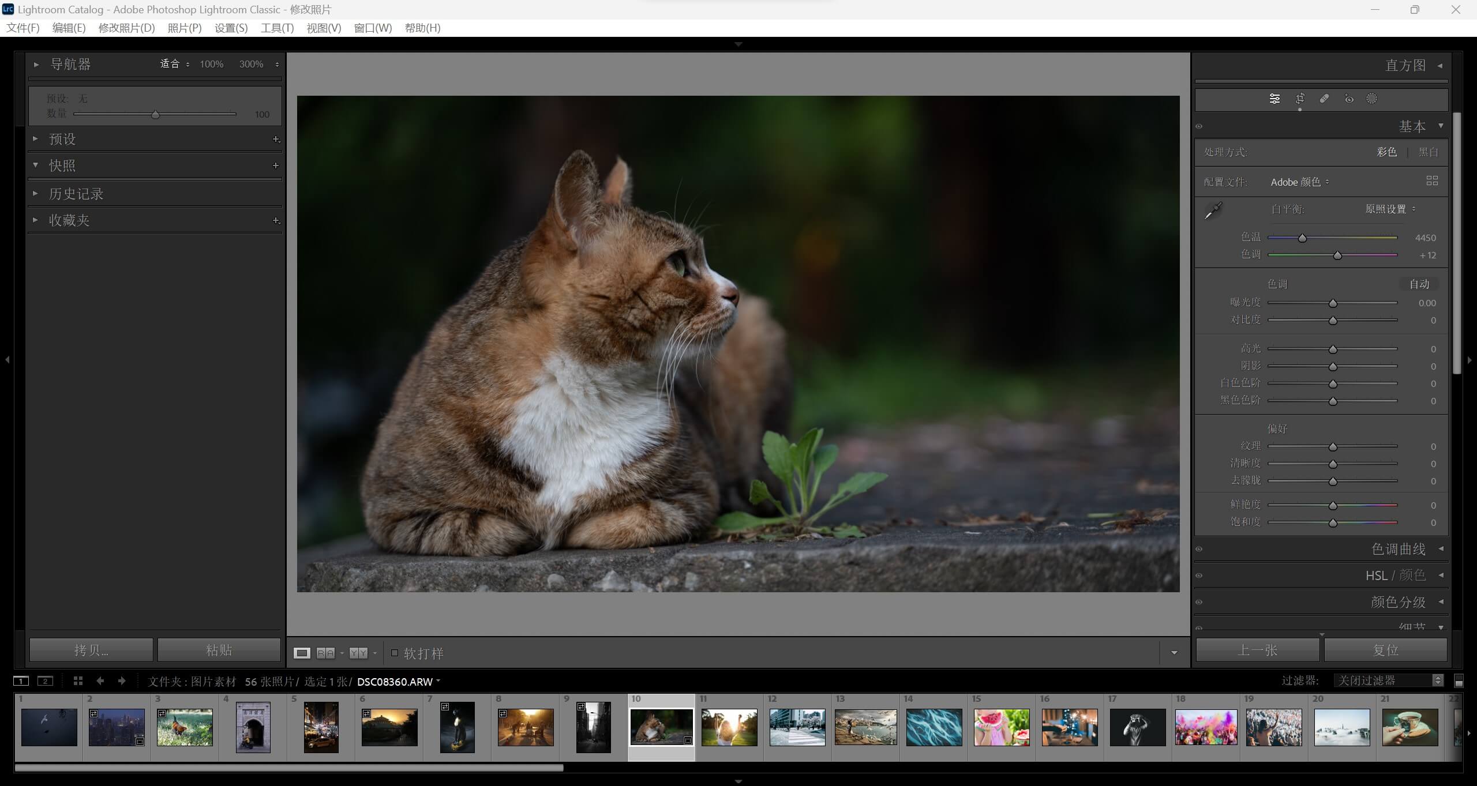Select the Healing bandage tool

pos(1325,99)
